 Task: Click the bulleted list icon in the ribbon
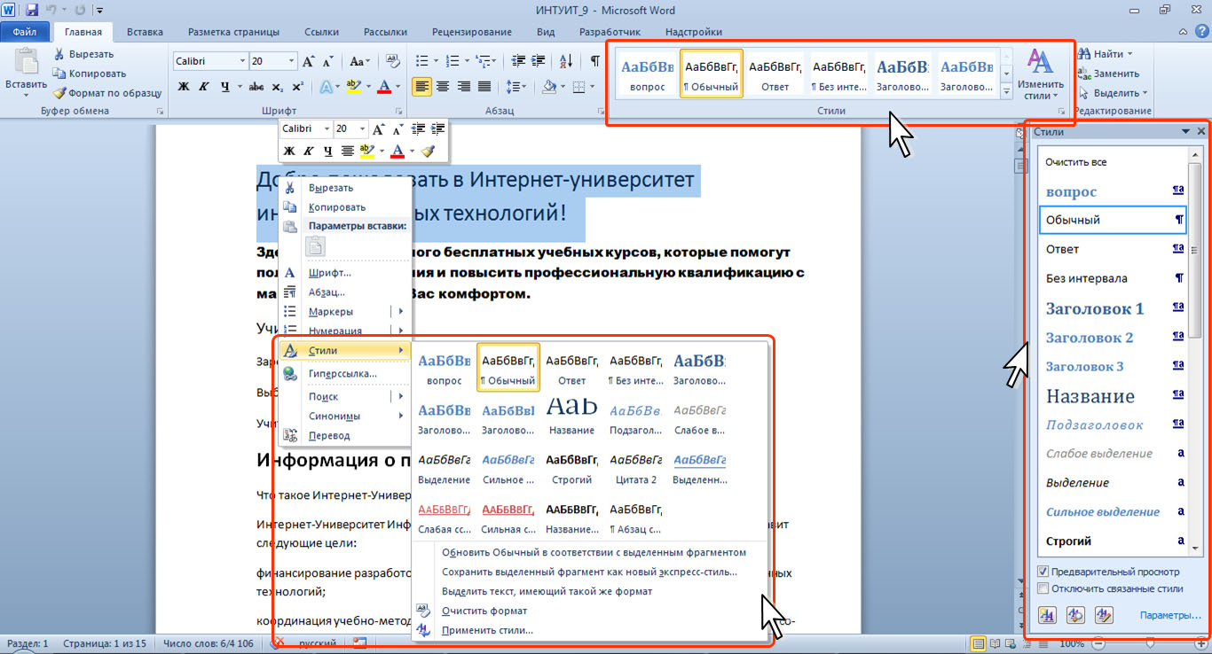(x=421, y=61)
